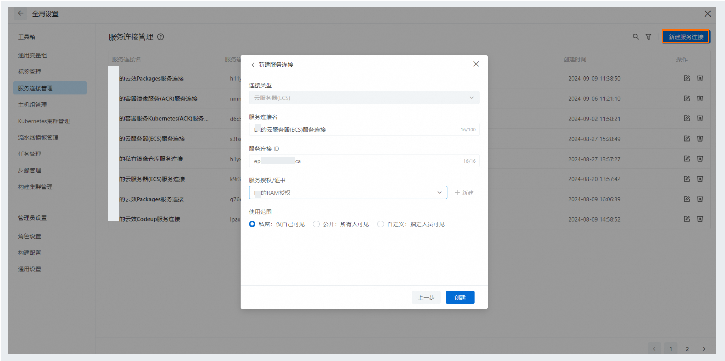This screenshot has height=361, width=725.
Task: Click the 创建时间 column header
Action: click(x=575, y=59)
